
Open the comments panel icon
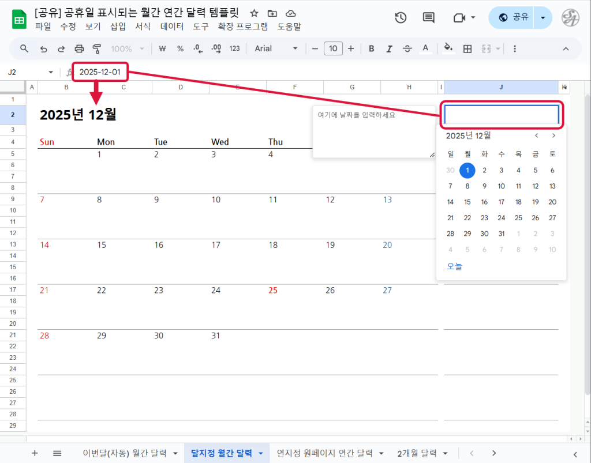(429, 18)
